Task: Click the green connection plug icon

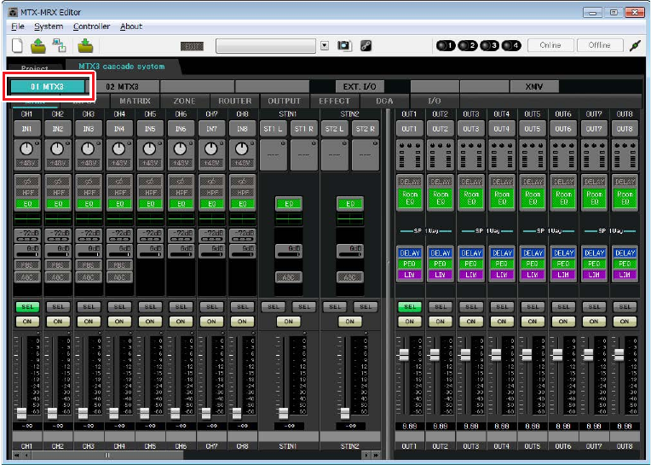Action: click(635, 45)
